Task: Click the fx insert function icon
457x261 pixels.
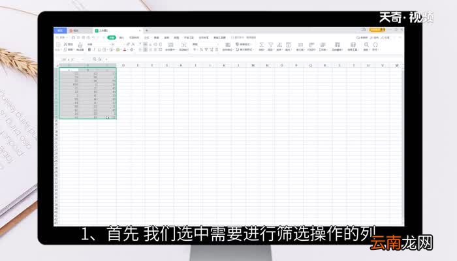Action: (100, 59)
